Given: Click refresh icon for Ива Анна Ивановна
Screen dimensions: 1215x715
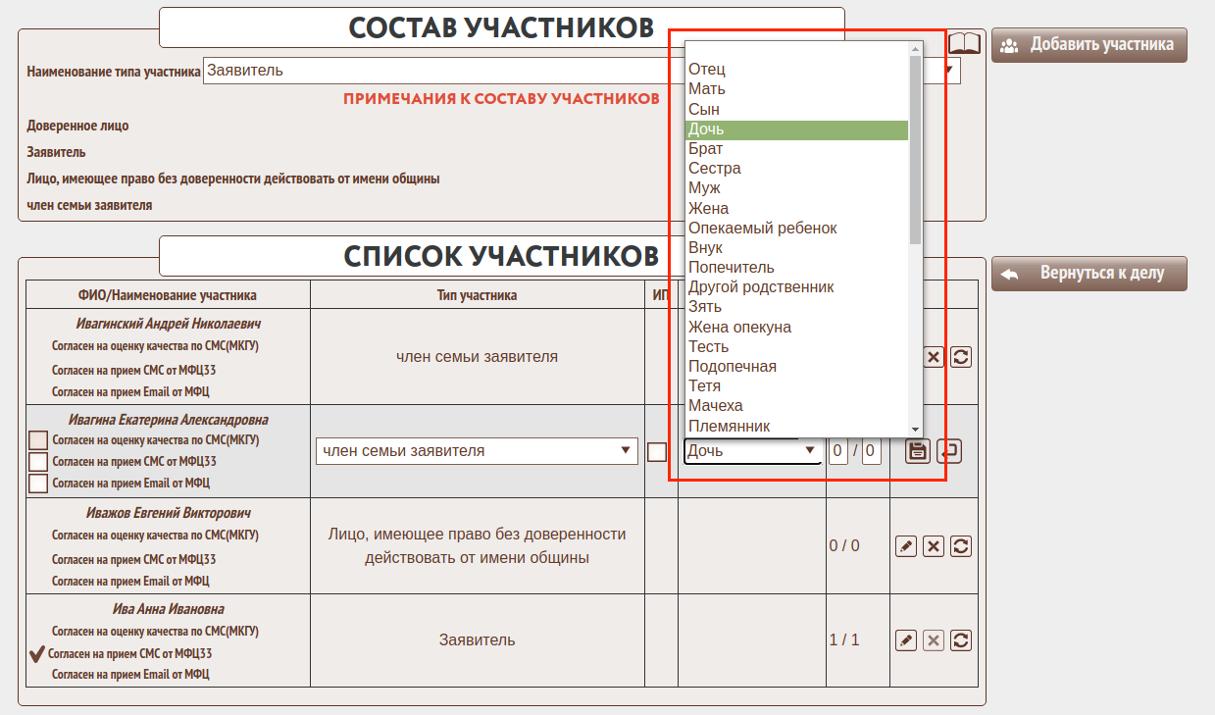Looking at the screenshot, I should tap(961, 640).
